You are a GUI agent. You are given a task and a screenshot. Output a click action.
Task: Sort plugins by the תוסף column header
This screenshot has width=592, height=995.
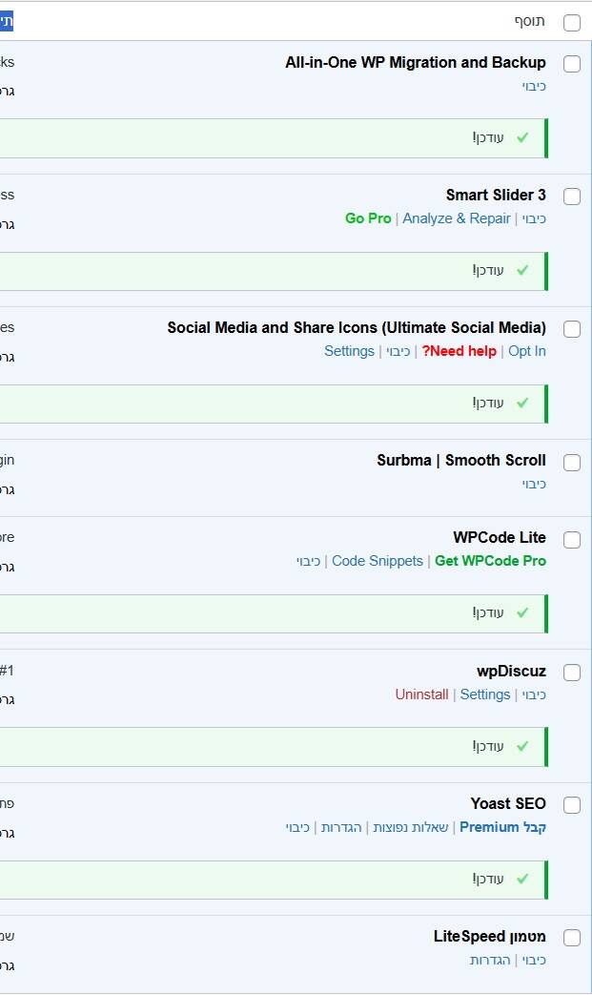coord(530,22)
